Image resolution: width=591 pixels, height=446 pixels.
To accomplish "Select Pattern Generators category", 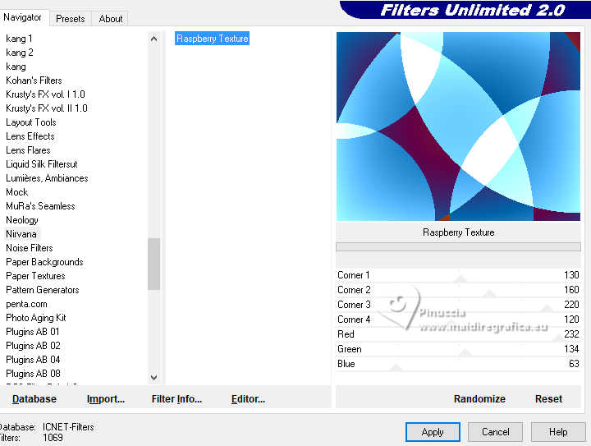I will coord(43,290).
